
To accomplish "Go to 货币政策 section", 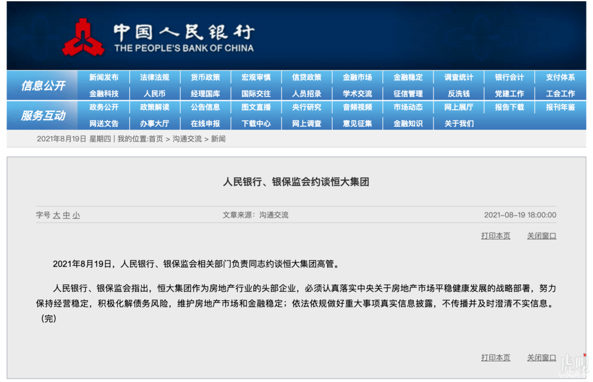I will pyautogui.click(x=205, y=78).
